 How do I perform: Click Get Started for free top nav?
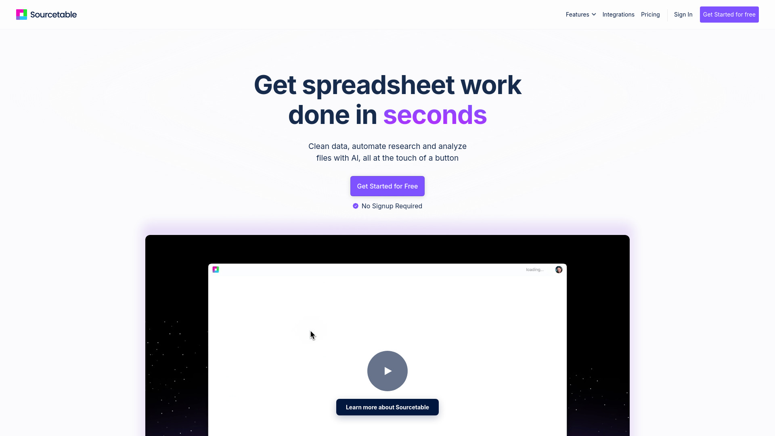729,15
